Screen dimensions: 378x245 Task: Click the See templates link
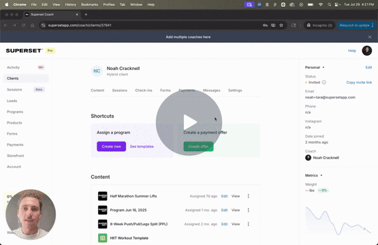(142, 146)
